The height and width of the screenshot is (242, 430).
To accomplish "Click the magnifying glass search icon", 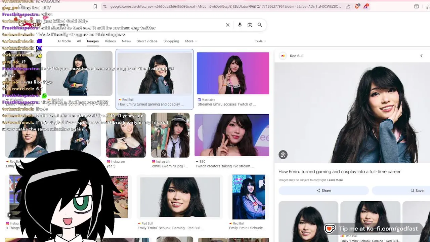I will tap(260, 25).
